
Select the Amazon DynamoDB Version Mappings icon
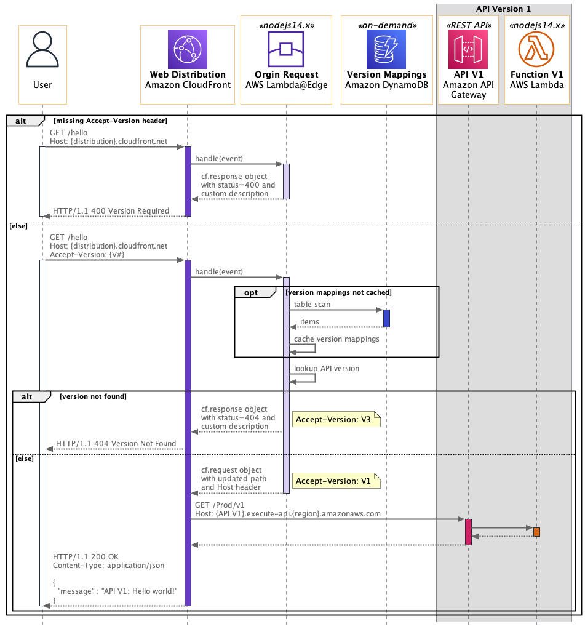[386, 48]
